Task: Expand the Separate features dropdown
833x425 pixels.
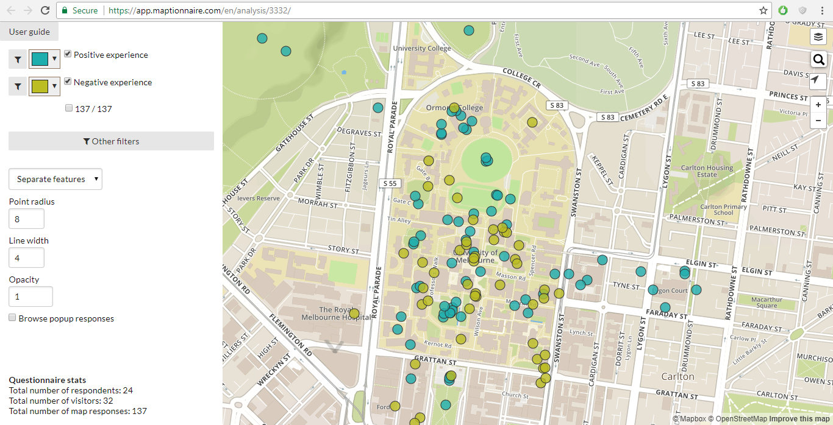Action: pyautogui.click(x=55, y=179)
